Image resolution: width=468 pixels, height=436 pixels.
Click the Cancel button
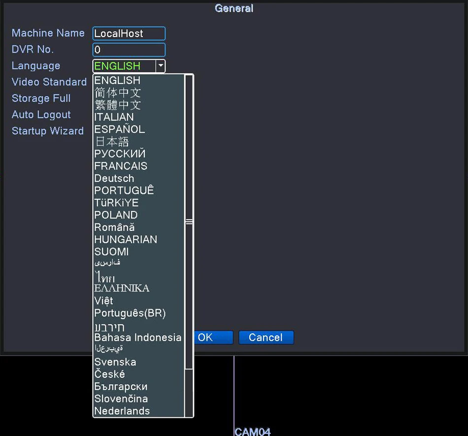(266, 337)
